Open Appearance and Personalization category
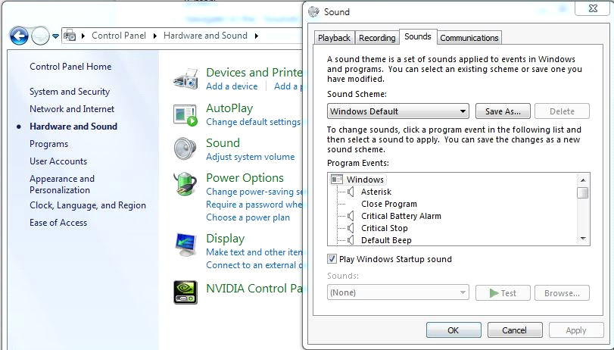Image resolution: width=614 pixels, height=350 pixels. [62, 184]
